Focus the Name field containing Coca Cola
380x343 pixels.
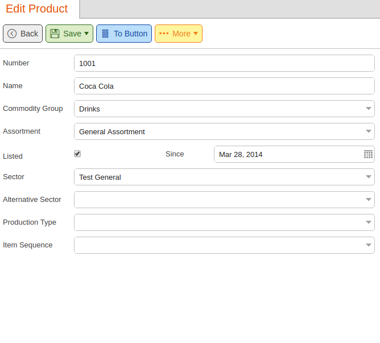224,86
